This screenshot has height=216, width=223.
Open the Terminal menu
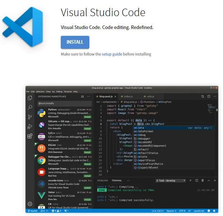point(68,92)
